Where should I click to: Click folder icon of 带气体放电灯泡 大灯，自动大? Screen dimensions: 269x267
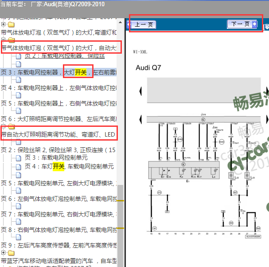tap(12, 39)
